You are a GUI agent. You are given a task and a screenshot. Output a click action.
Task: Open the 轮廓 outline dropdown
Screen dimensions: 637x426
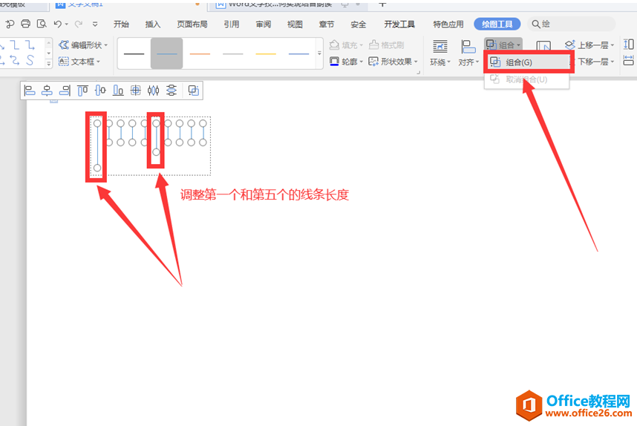346,62
